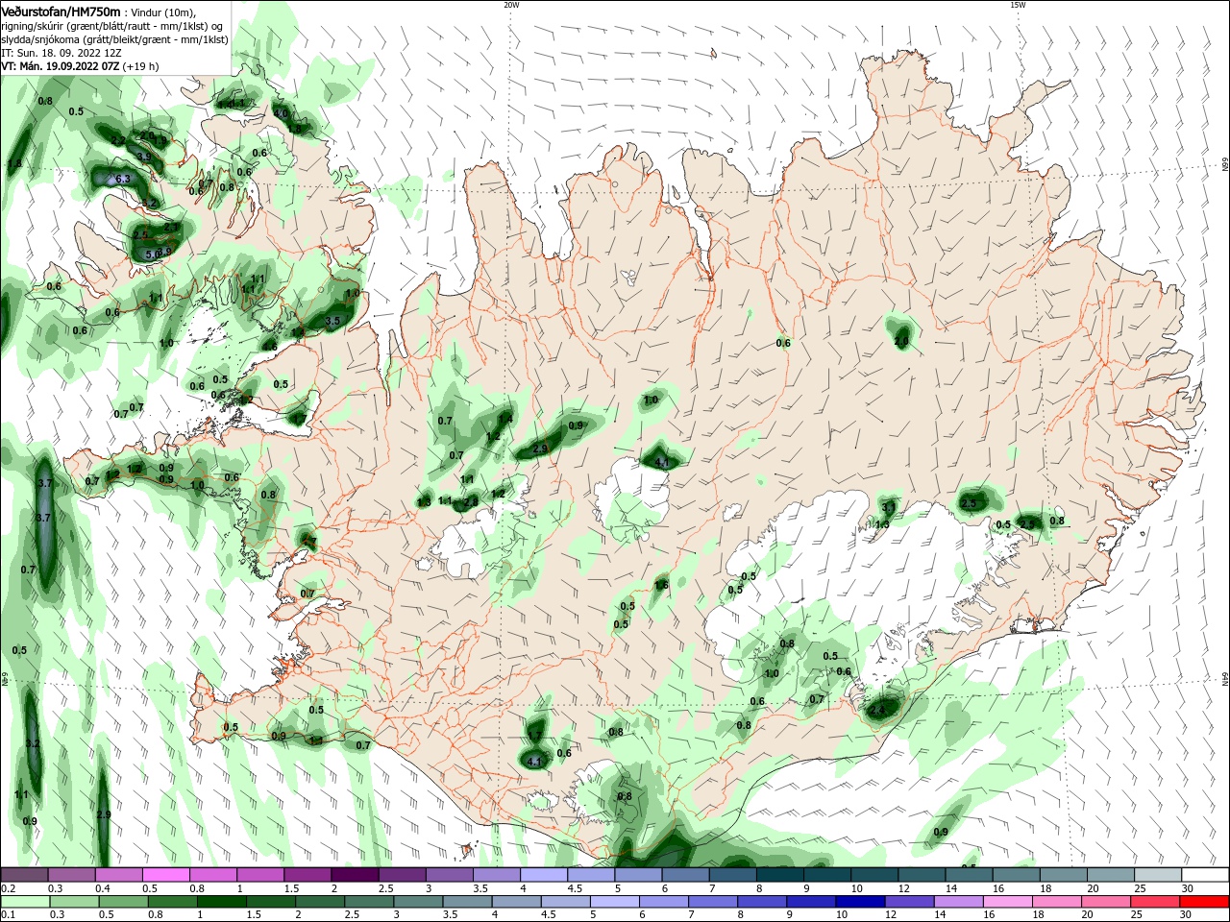The image size is (1230, 922).
Task: Pick the snow legend swatch starting at 0.2
Action: [24, 875]
